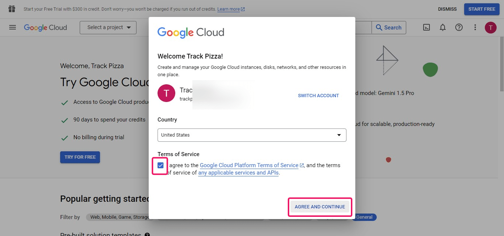Select the Web, Mobile, Game, Storage filter chip
The height and width of the screenshot is (236, 504).
pyautogui.click(x=119, y=217)
